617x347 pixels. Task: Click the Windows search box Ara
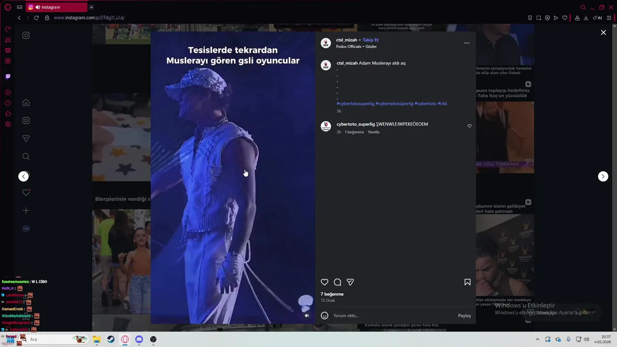tap(53, 339)
